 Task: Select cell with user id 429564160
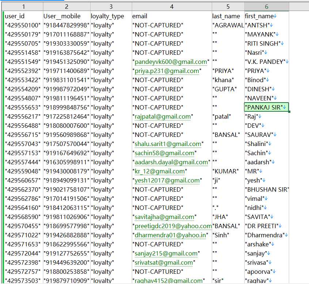[x=23, y=208]
